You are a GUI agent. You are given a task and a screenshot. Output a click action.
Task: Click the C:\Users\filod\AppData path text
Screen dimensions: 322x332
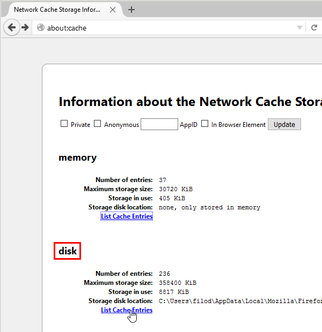click(240, 301)
